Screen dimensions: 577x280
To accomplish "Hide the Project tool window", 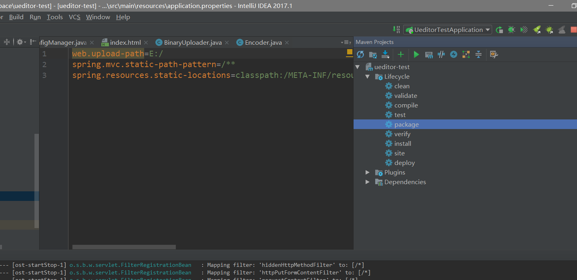I will 33,42.
